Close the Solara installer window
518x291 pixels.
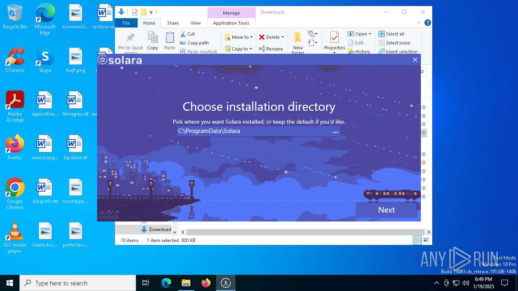pos(415,60)
